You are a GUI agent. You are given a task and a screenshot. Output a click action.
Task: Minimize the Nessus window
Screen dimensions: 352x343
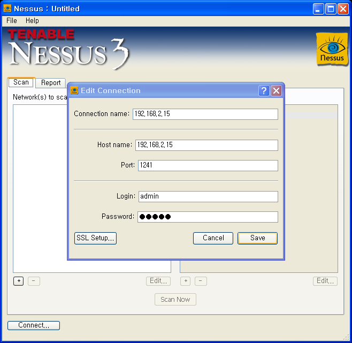[318, 9]
